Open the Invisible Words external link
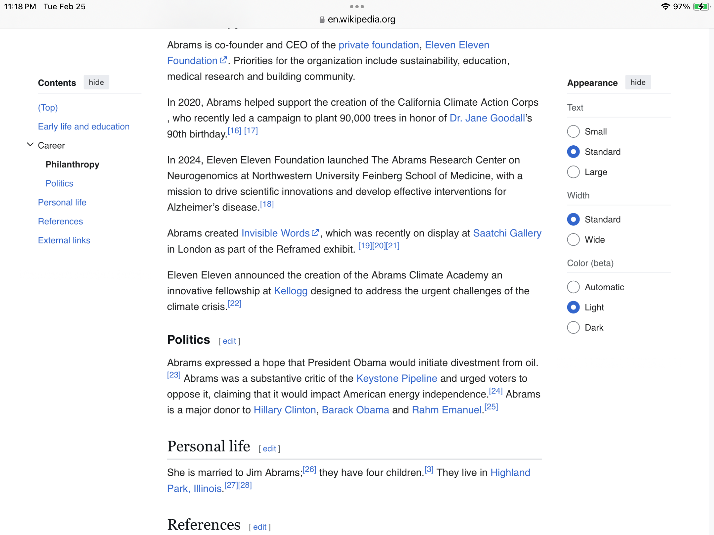 pos(280,233)
